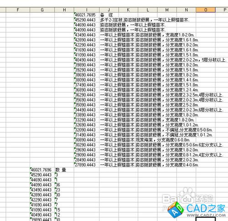Select column M header
The height and width of the screenshot is (221, 228).
(167, 10)
